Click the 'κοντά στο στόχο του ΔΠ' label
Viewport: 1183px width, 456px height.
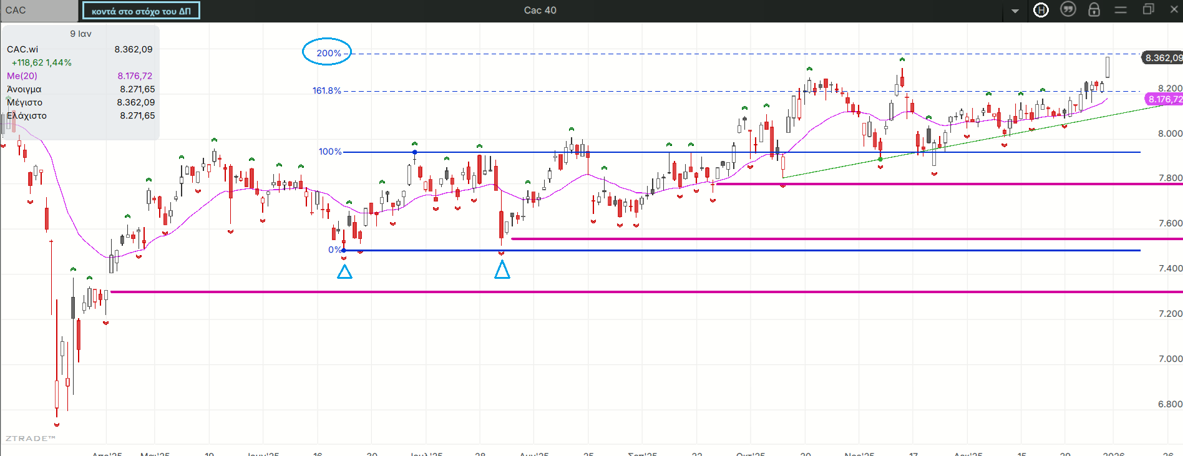point(141,11)
